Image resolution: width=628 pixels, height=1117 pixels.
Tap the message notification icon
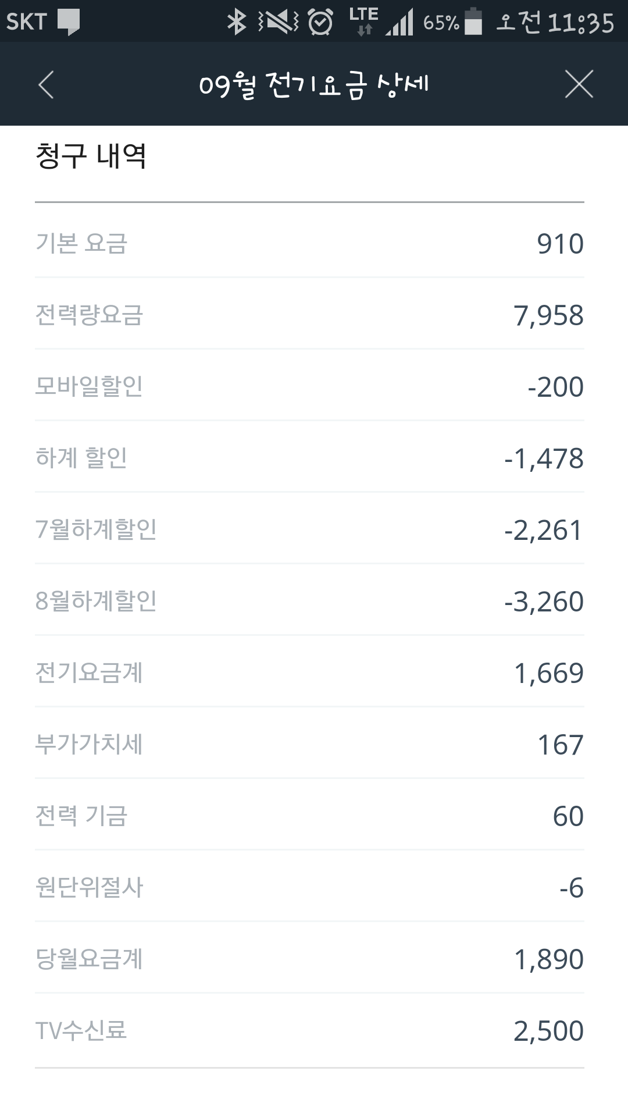point(69,22)
